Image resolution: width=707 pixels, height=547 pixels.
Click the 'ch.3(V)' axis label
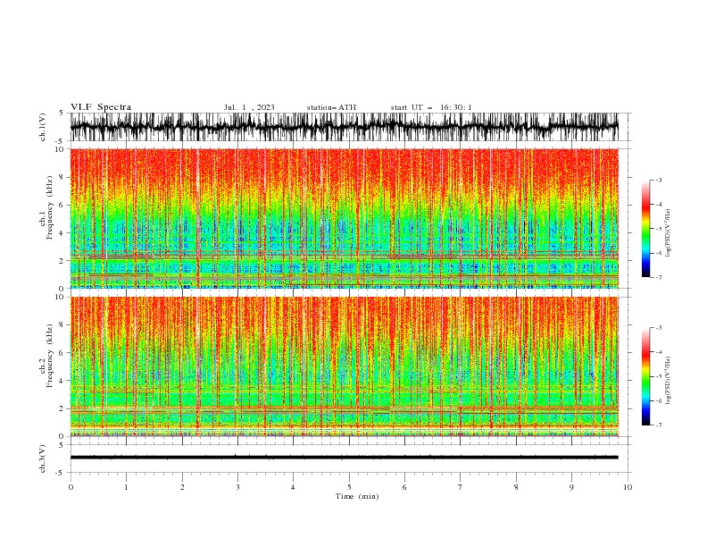pos(43,459)
